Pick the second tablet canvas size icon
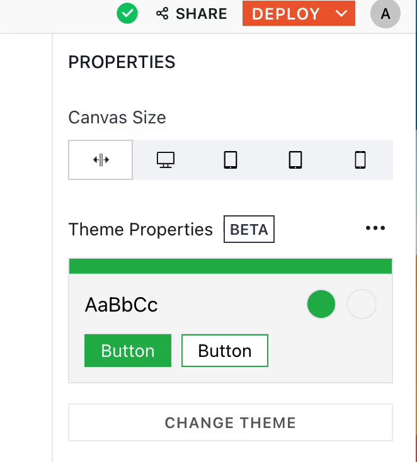 pyautogui.click(x=295, y=160)
